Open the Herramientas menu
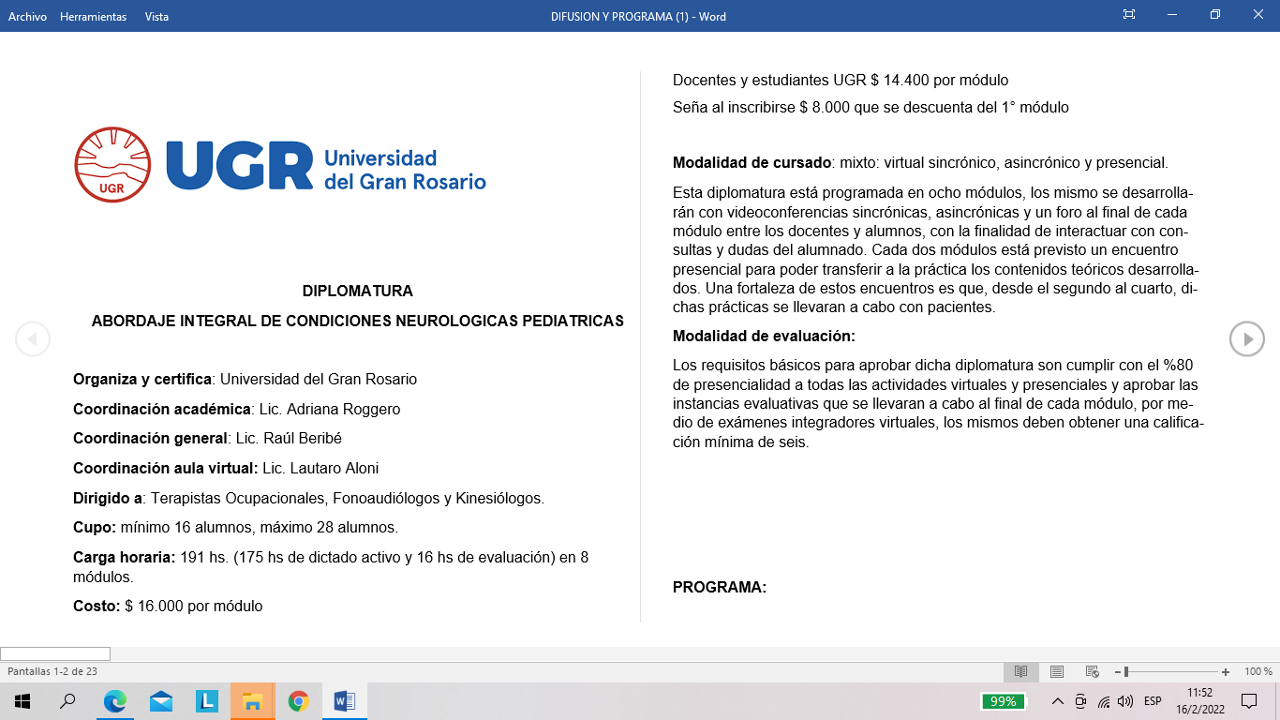Image resolution: width=1280 pixels, height=720 pixels. (x=94, y=16)
